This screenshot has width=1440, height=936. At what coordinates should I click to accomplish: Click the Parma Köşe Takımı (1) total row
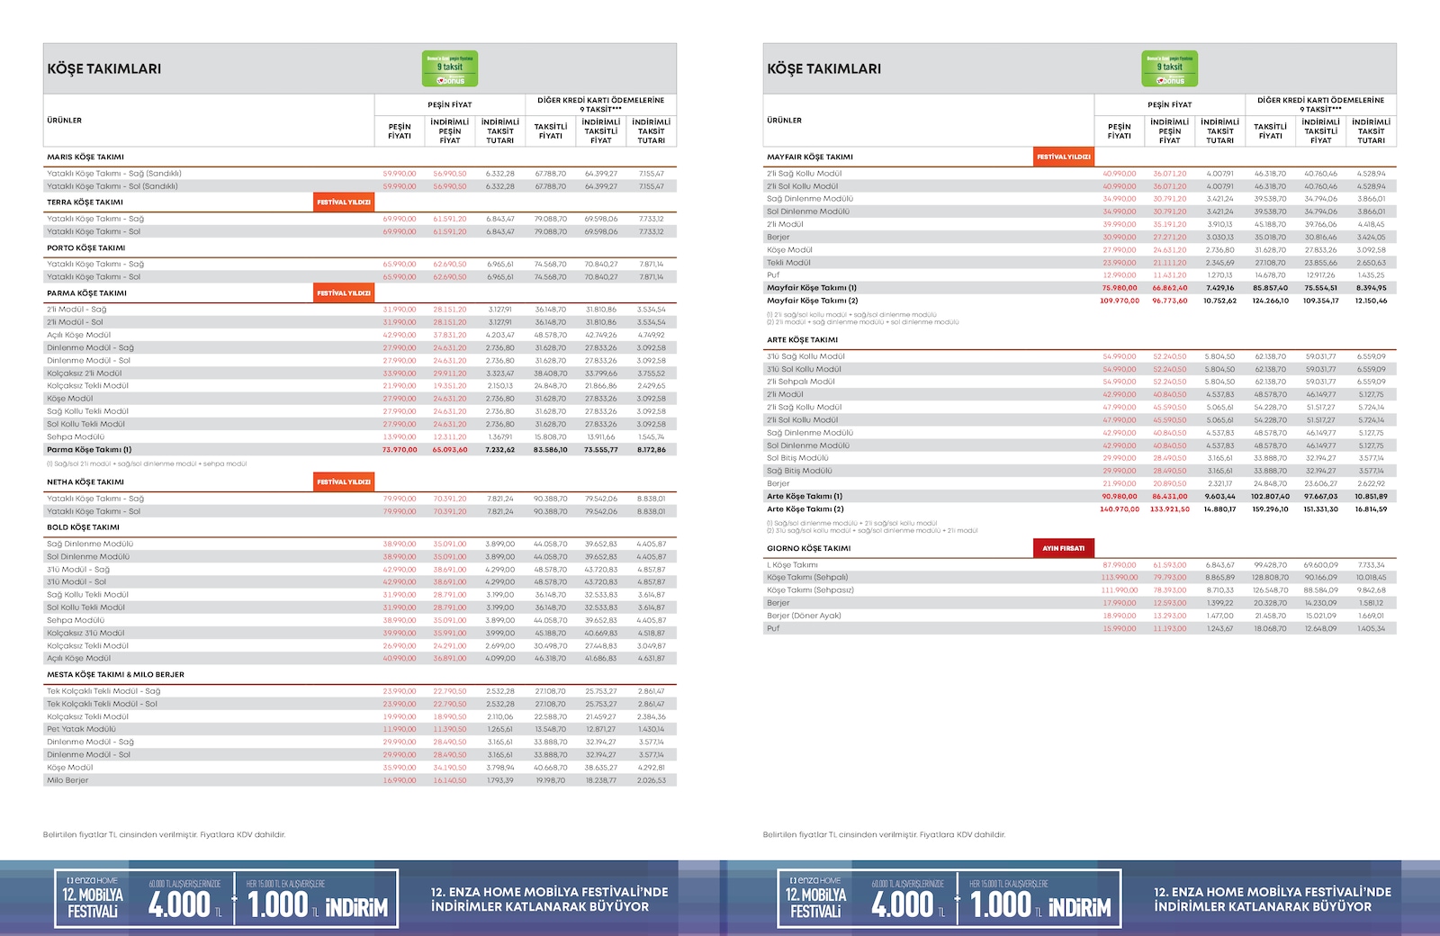click(360, 450)
